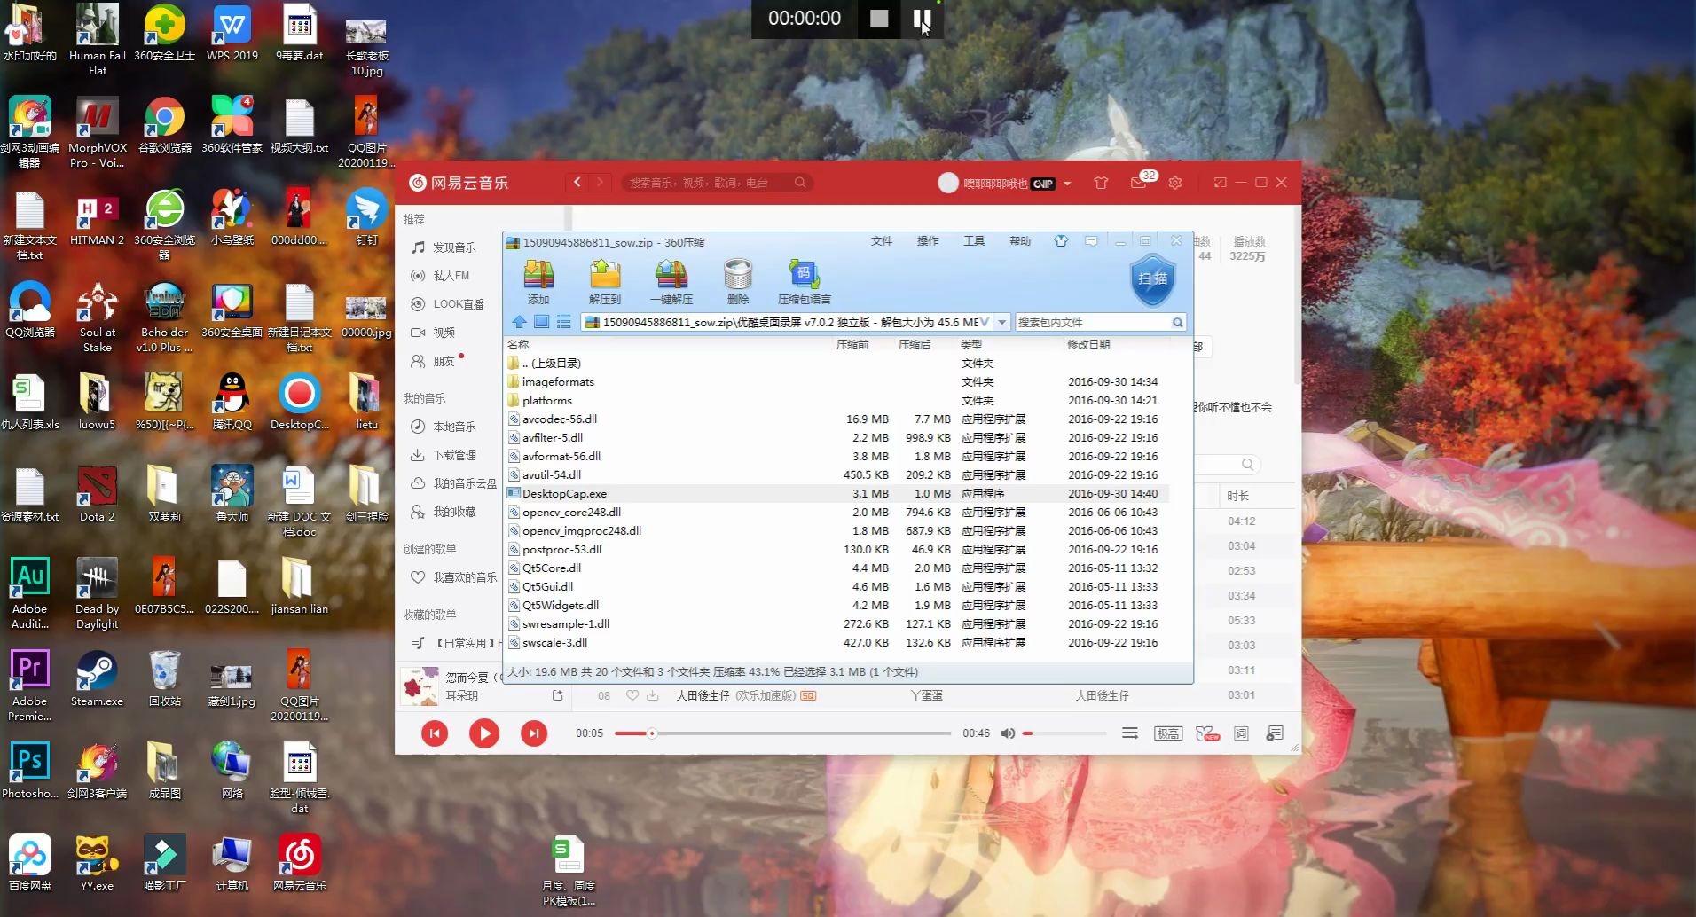Screen dimensions: 1696x917
Task: Click the playback mode icon beside the volume bar
Action: pyautogui.click(x=1130, y=733)
